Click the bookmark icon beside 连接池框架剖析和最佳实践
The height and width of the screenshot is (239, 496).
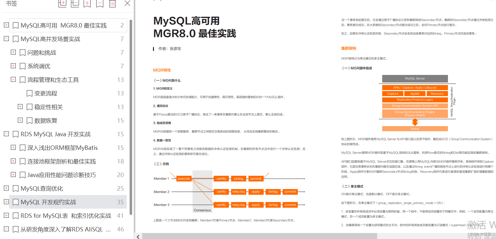(x=22, y=162)
